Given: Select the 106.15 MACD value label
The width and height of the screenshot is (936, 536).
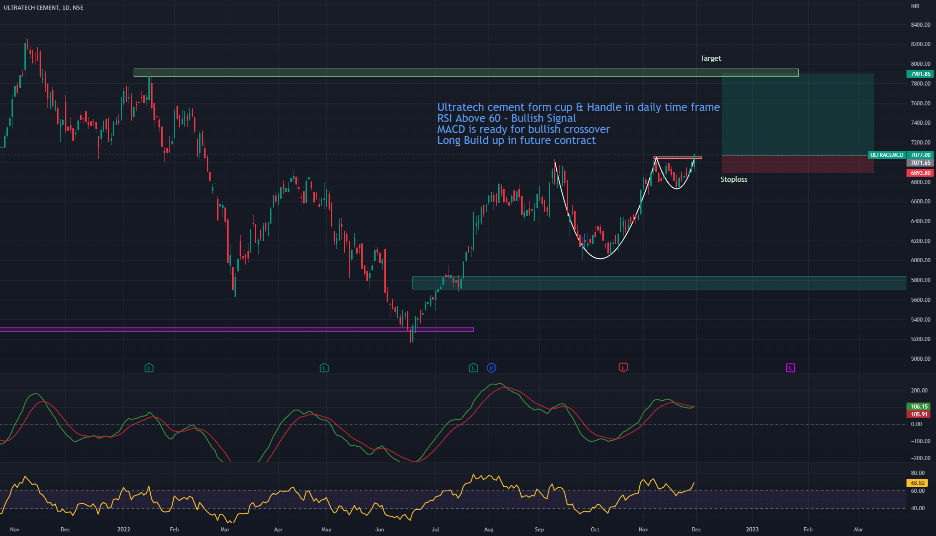Looking at the screenshot, I should point(918,406).
